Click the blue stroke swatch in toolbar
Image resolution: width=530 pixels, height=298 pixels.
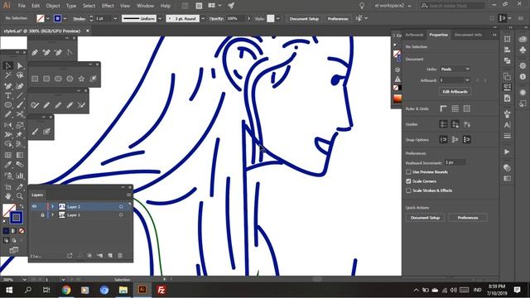(x=16, y=218)
